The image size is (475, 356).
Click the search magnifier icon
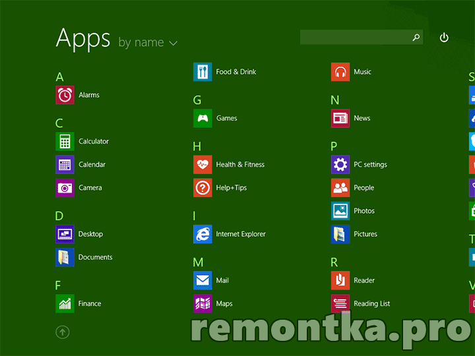[x=416, y=37]
